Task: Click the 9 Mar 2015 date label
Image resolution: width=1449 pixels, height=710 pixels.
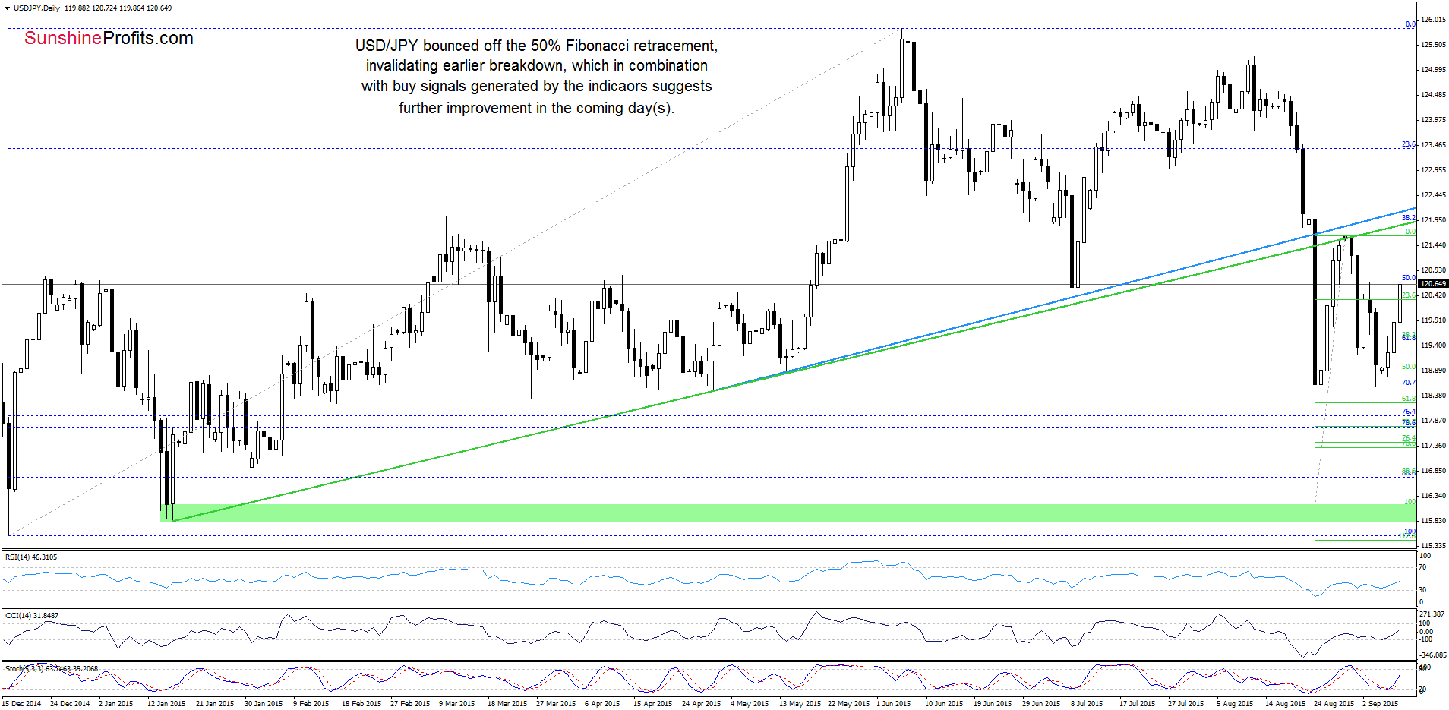Action: pyautogui.click(x=457, y=704)
